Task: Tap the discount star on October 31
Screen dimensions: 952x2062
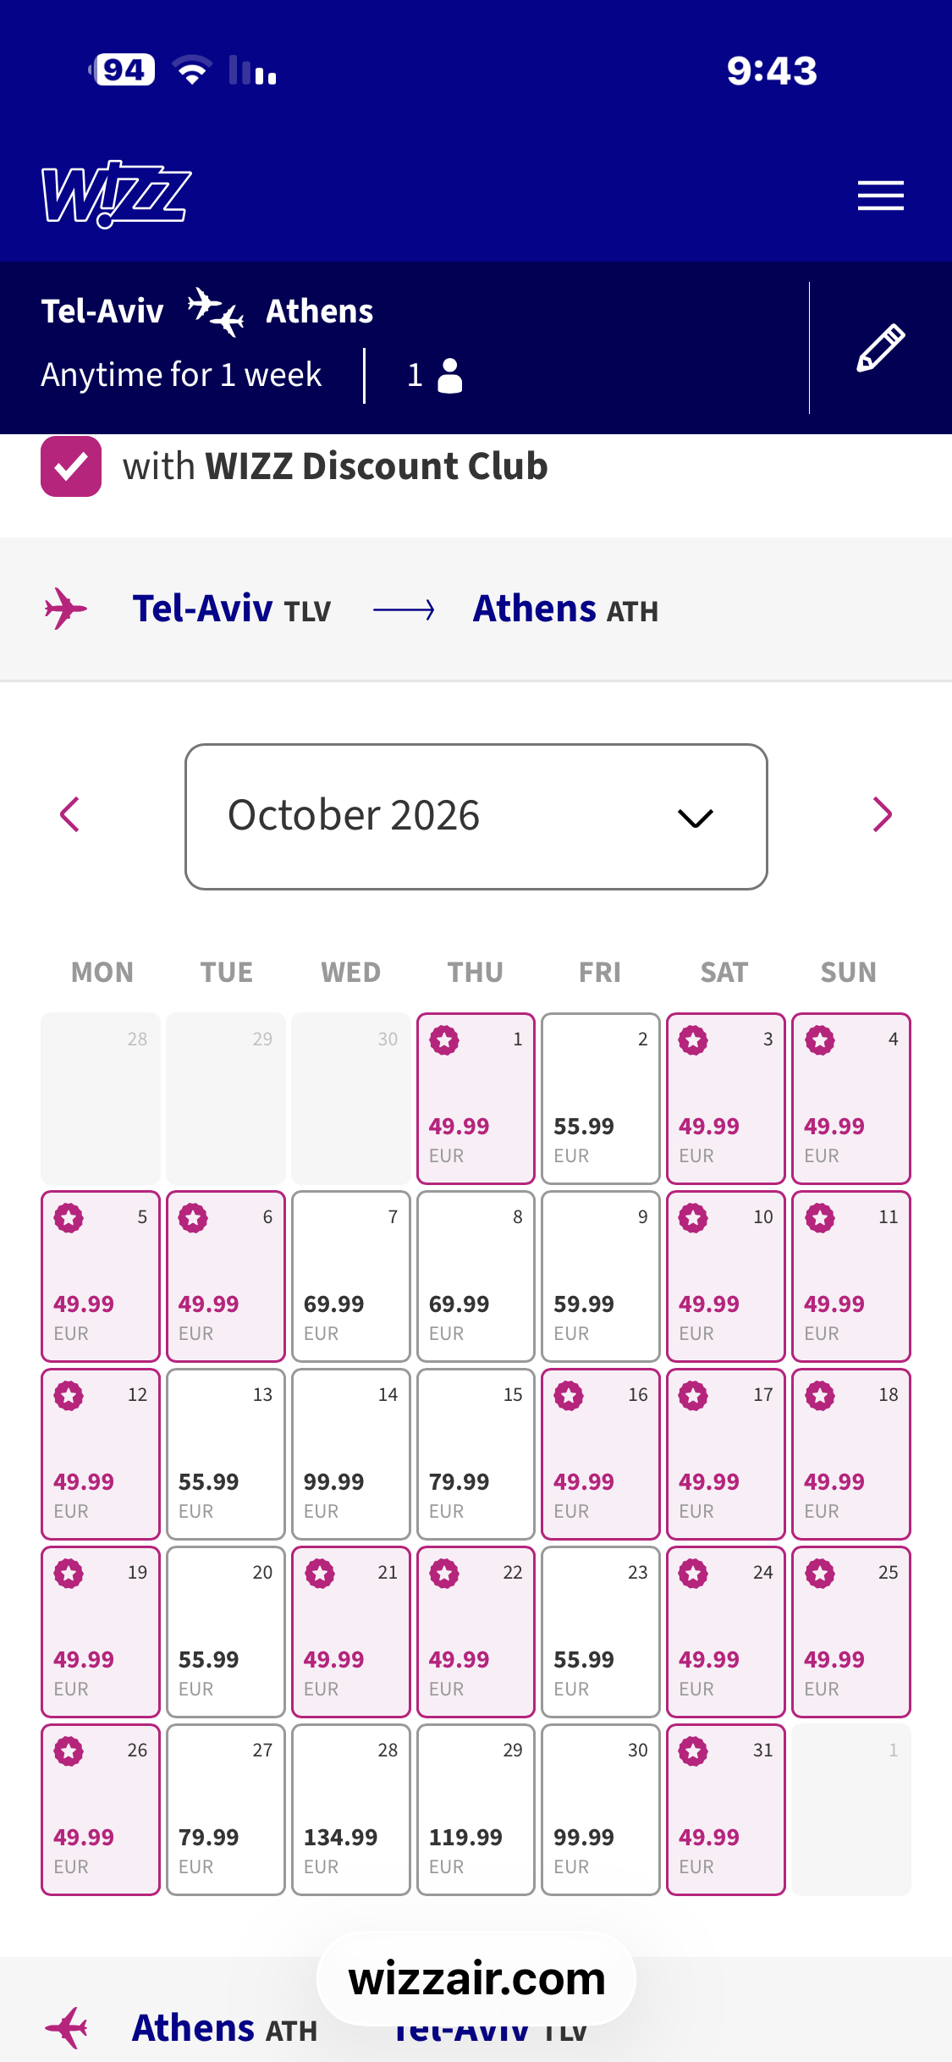Action: tap(694, 1751)
